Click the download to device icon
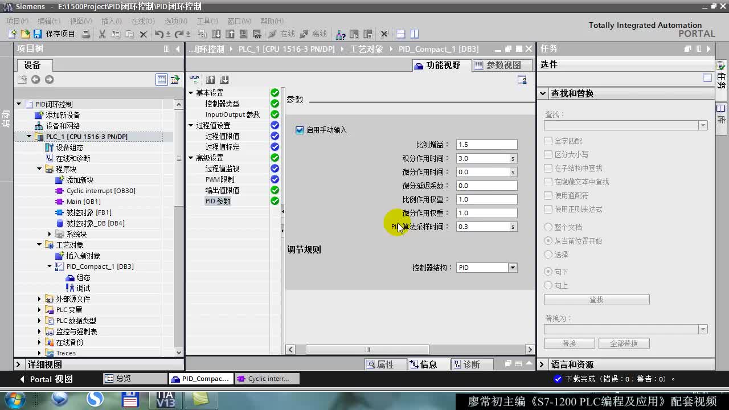 pos(216,34)
